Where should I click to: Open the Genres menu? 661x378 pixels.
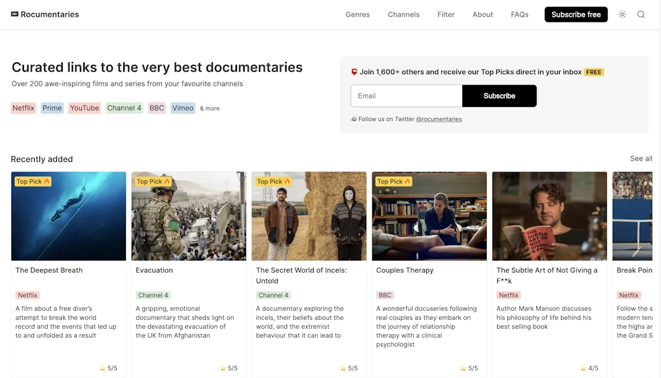click(358, 14)
